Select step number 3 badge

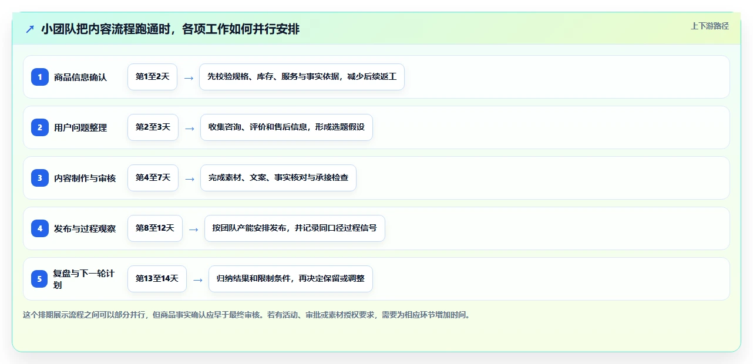coord(40,178)
